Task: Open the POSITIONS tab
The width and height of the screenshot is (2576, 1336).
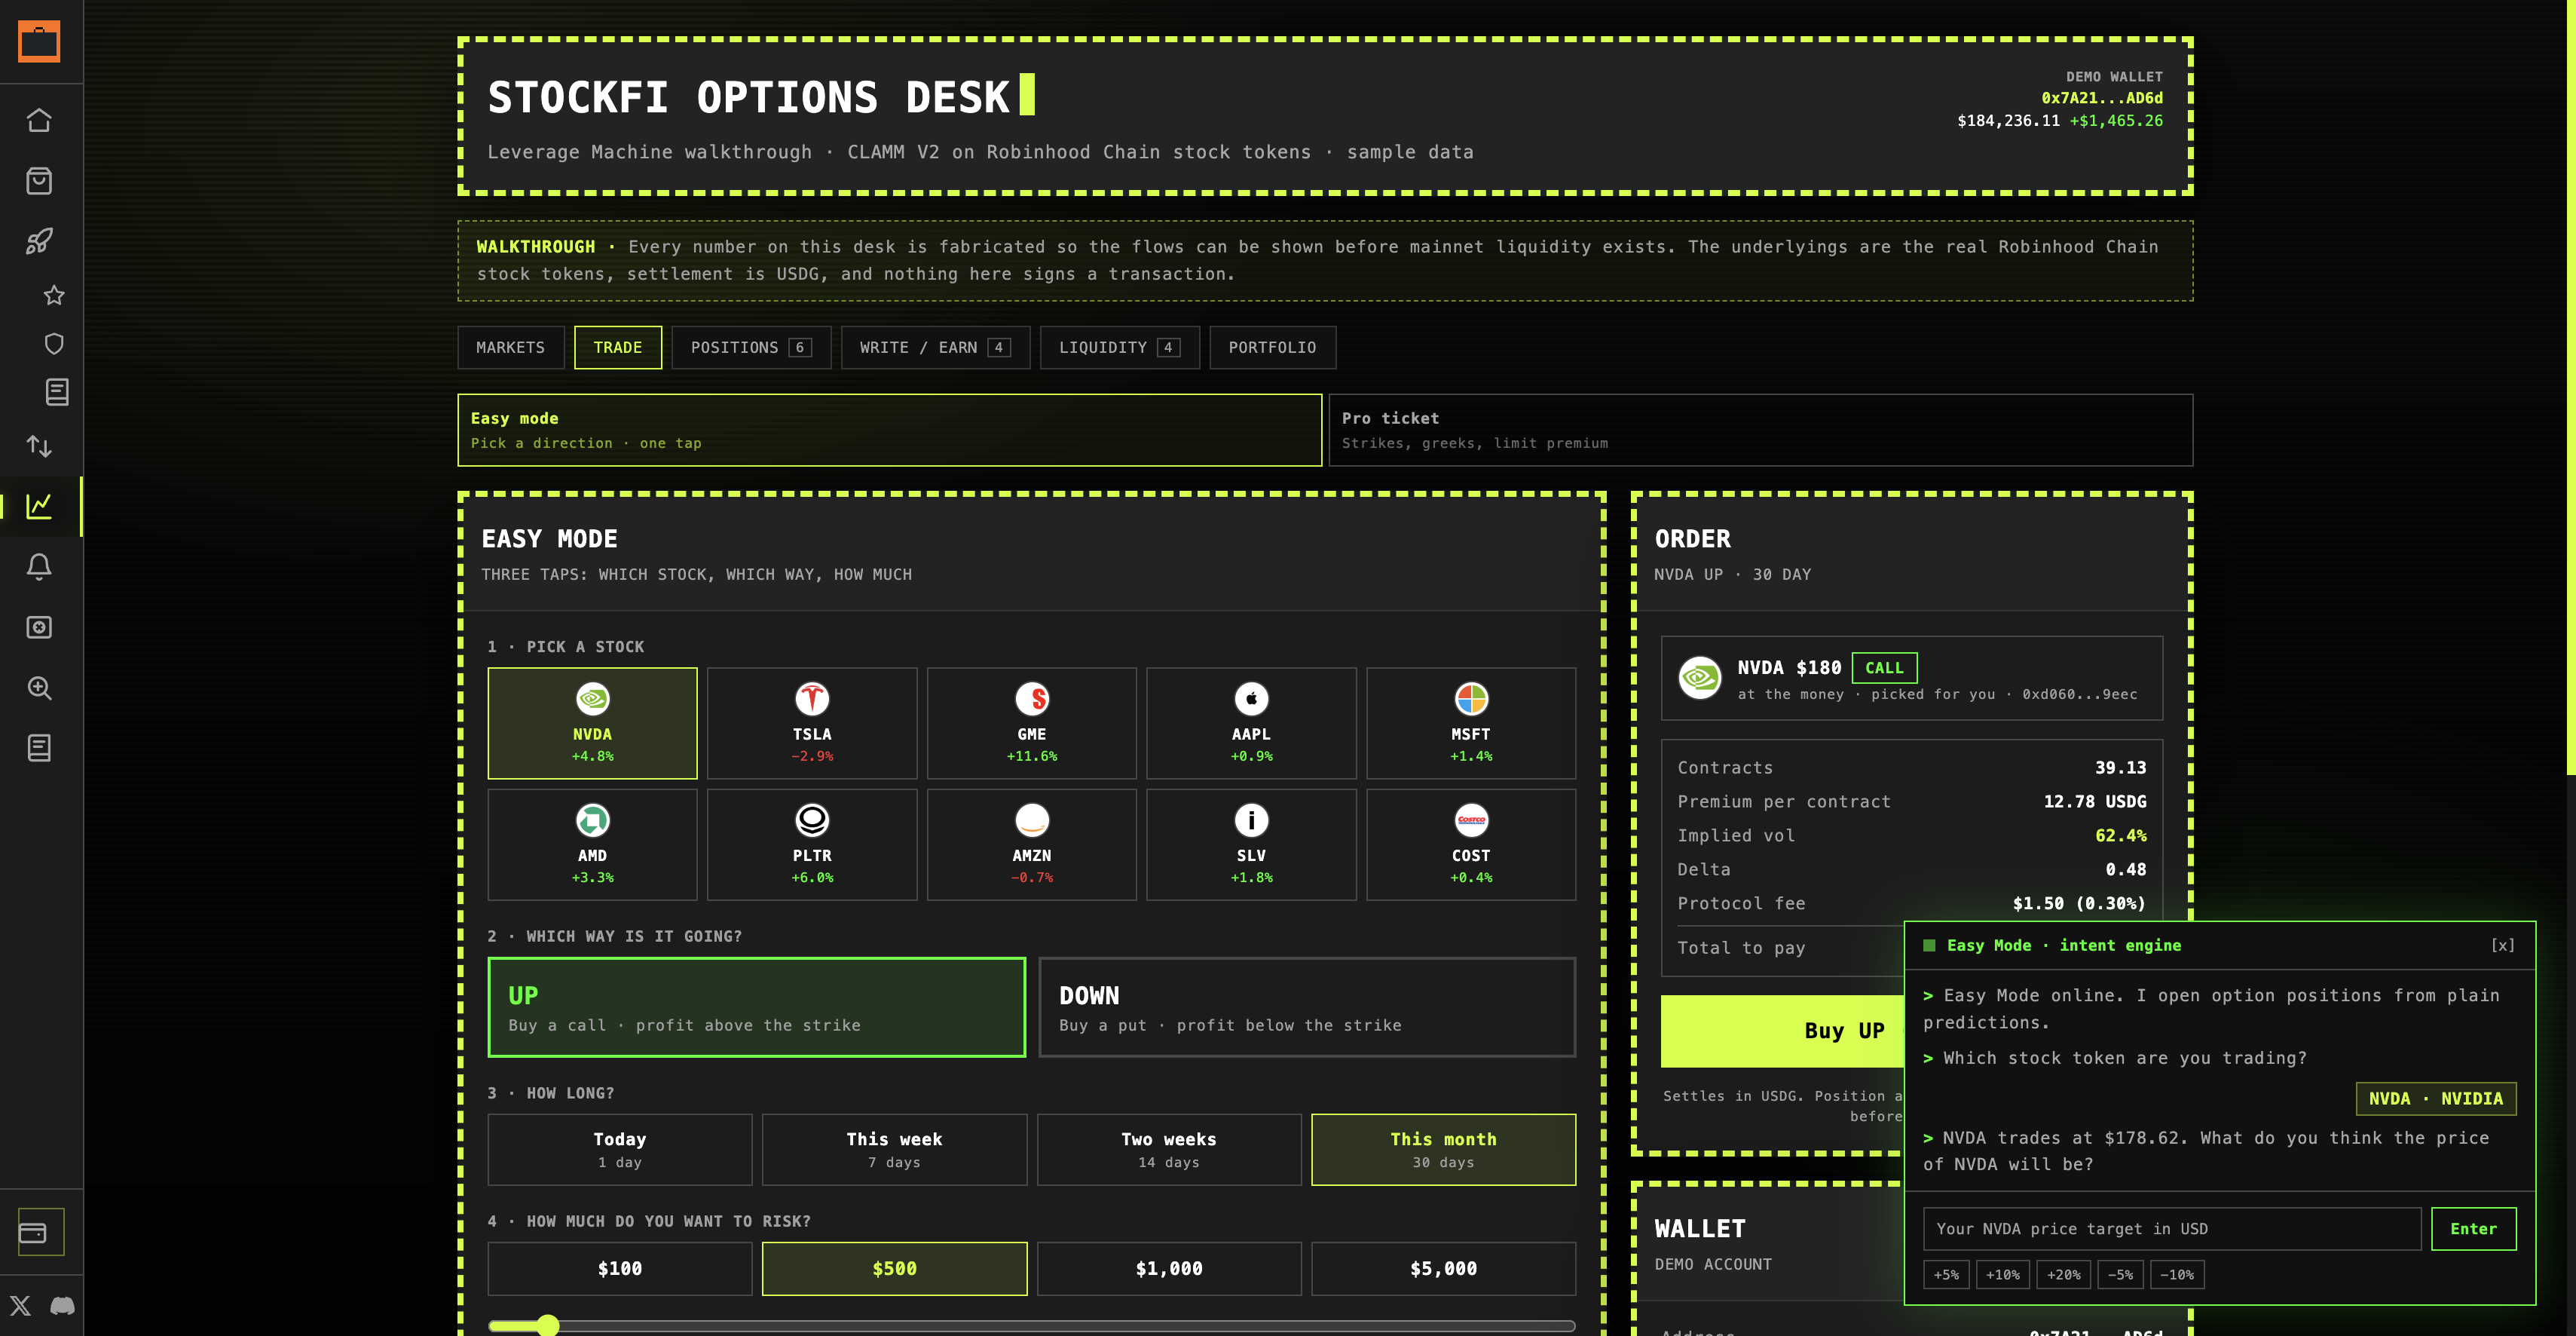Action: tap(751, 348)
